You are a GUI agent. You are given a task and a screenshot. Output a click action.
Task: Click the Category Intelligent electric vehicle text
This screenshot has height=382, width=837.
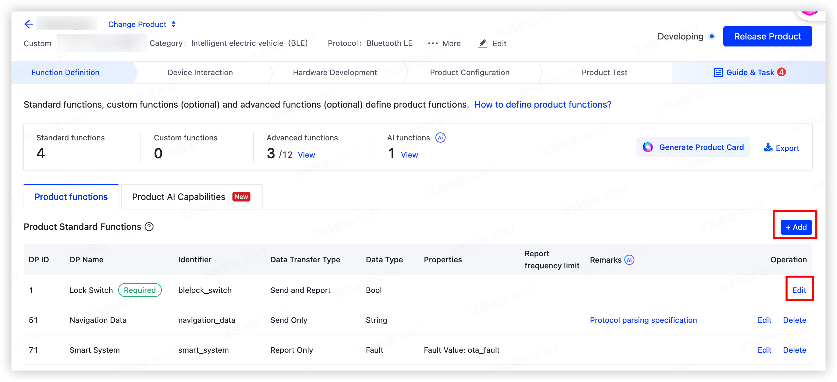[x=228, y=43]
